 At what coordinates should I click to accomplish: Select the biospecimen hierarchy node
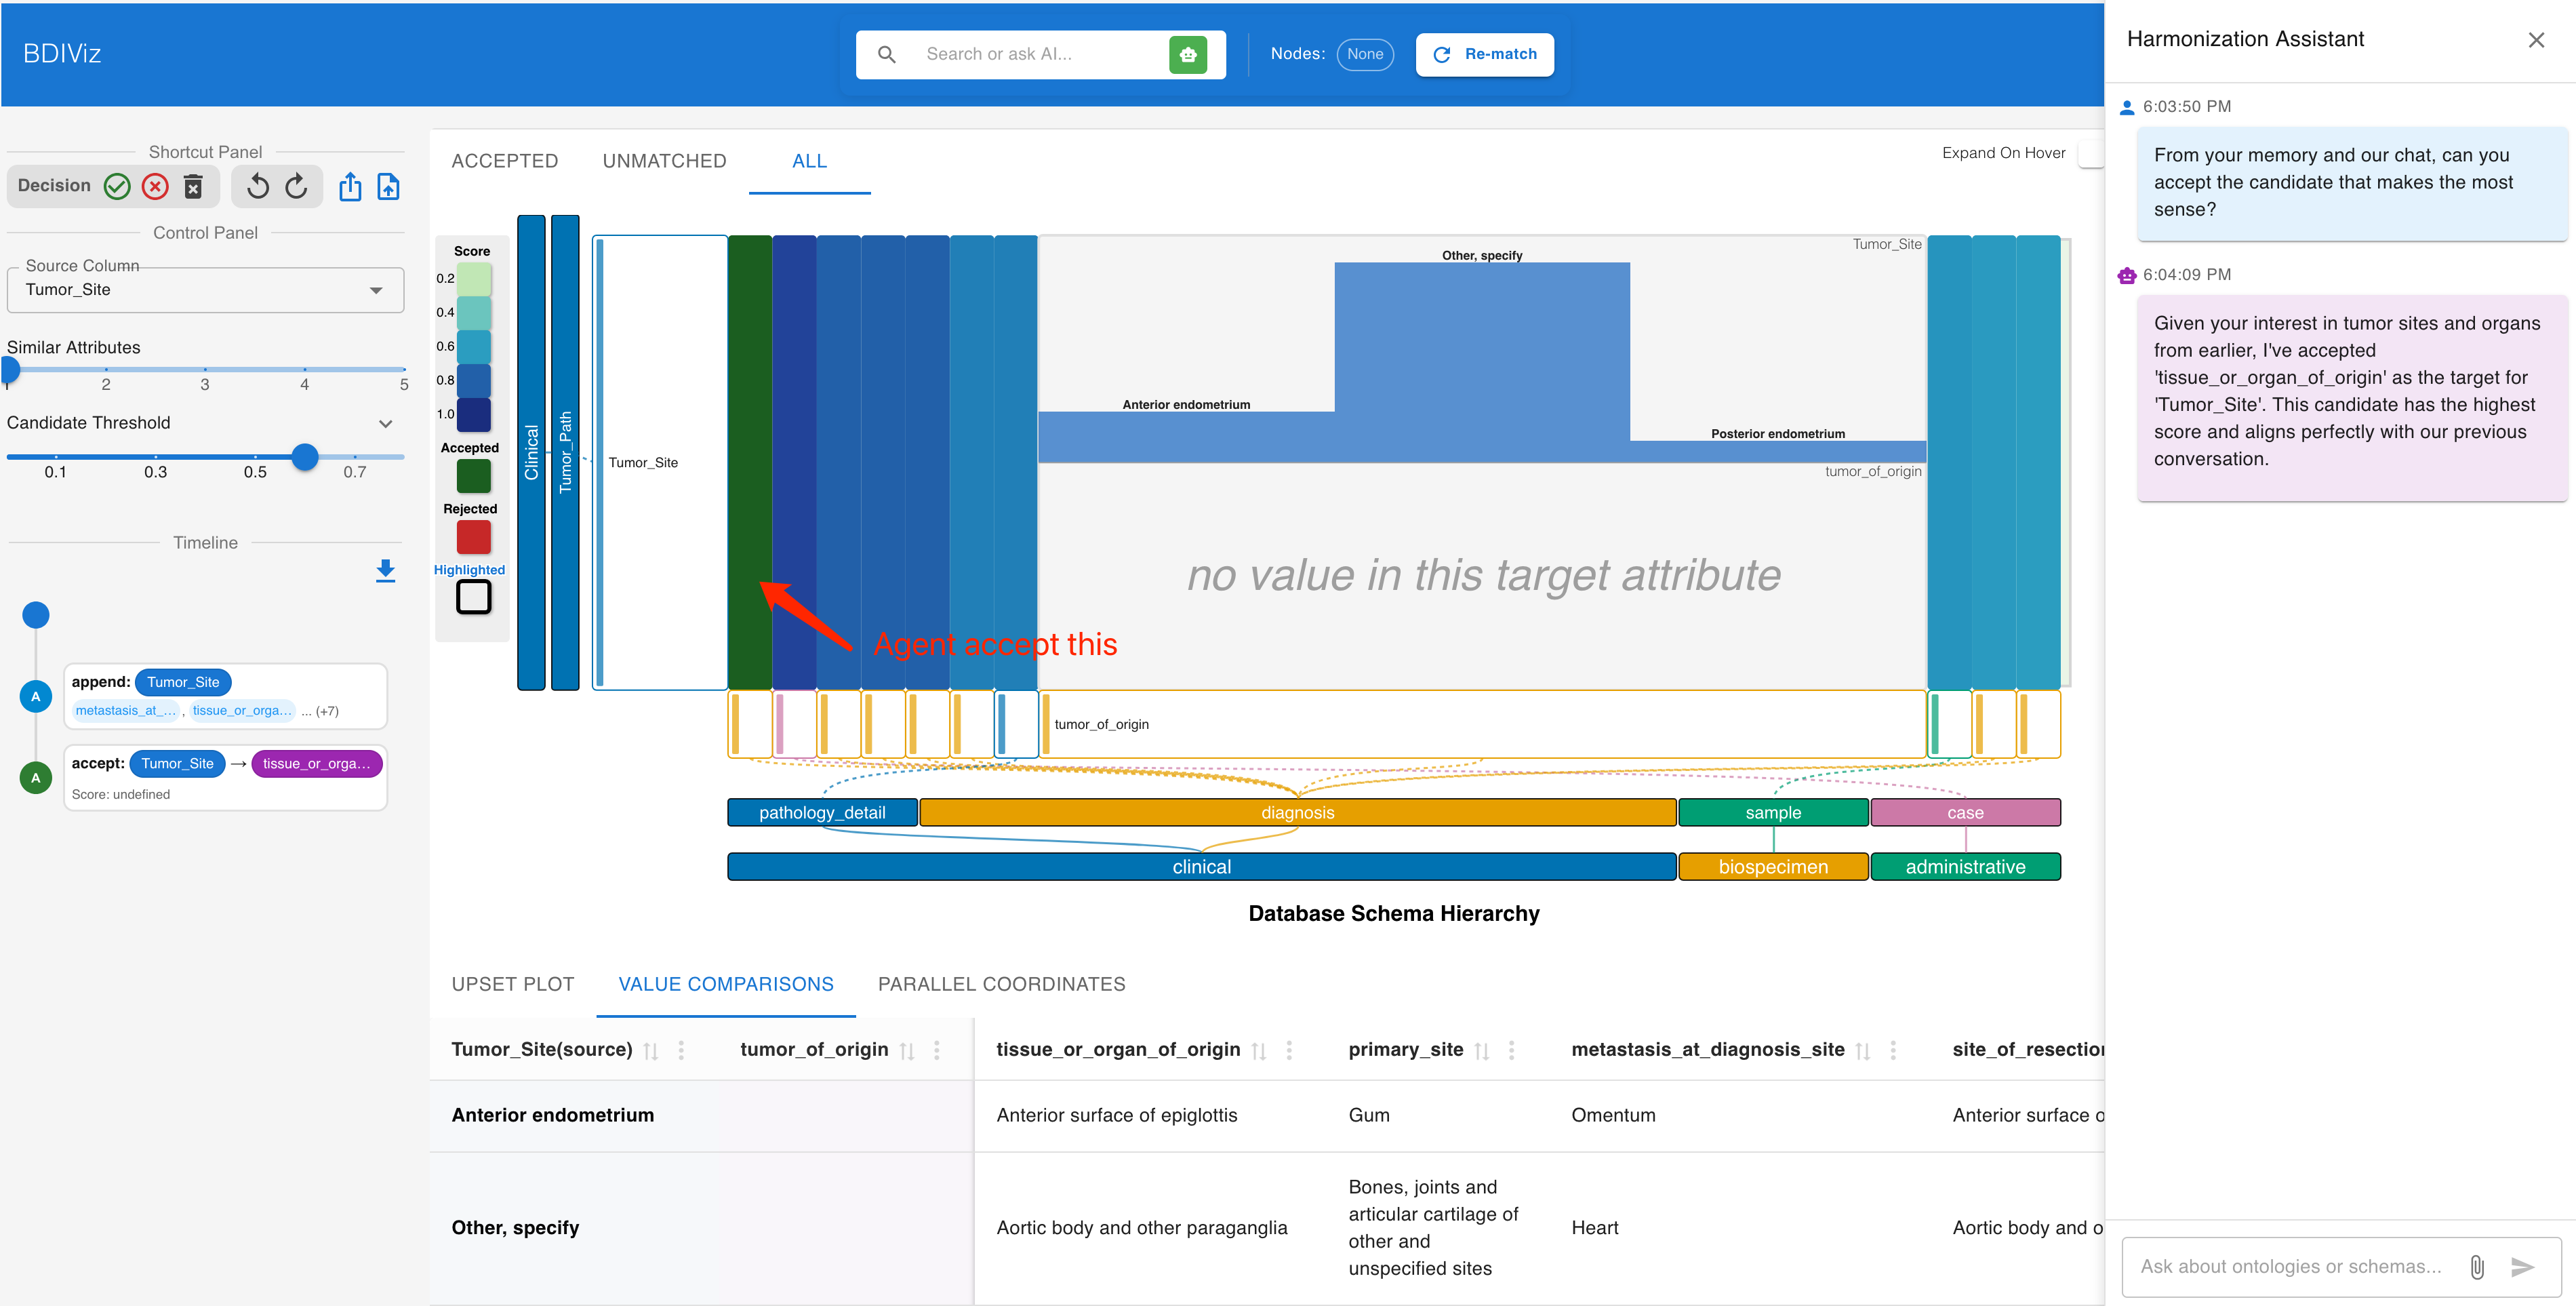[1773, 866]
